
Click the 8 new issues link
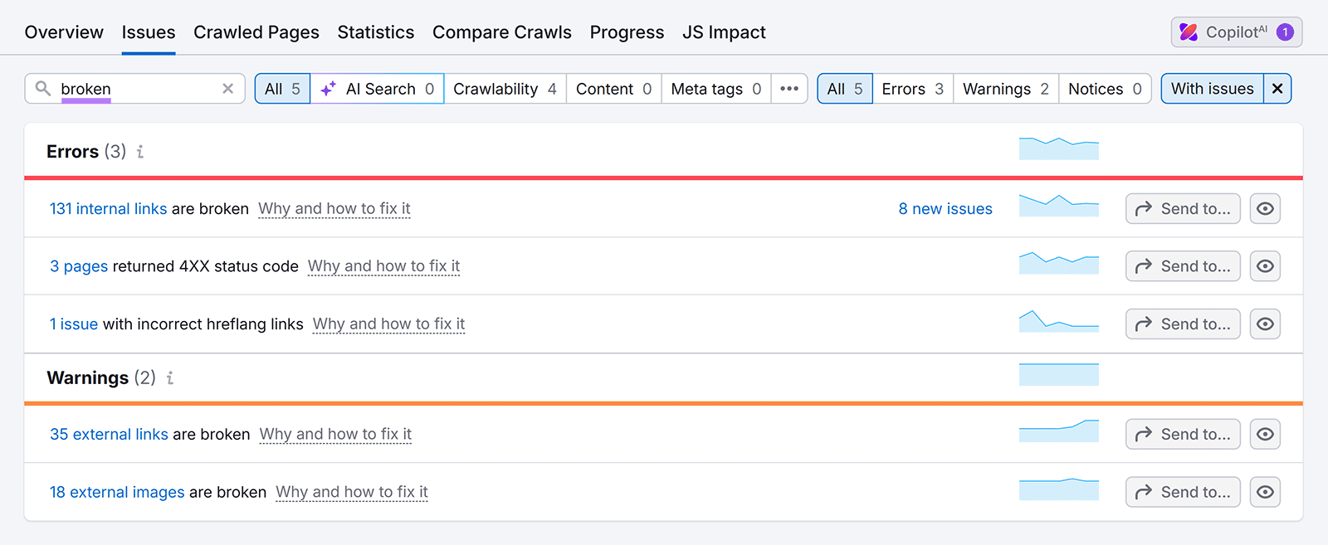[x=944, y=208]
